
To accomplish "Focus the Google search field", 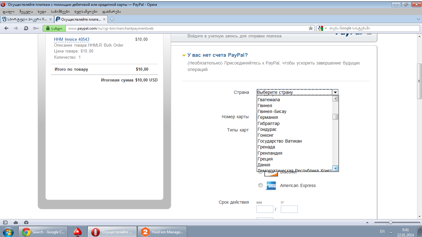I will (373, 28).
